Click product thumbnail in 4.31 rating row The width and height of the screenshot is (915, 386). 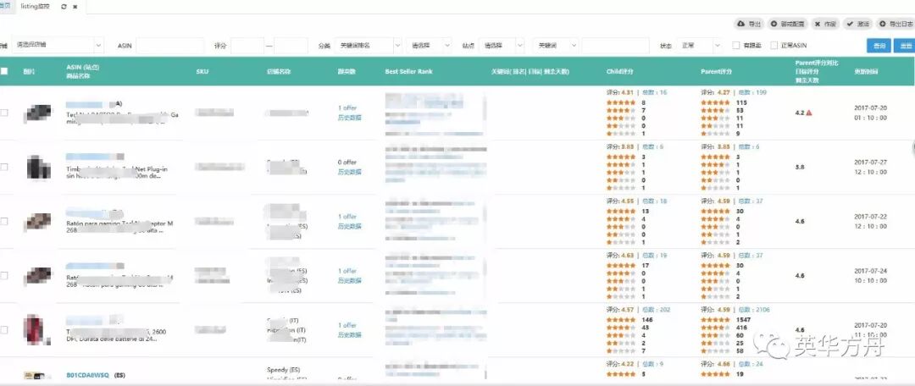(38, 113)
